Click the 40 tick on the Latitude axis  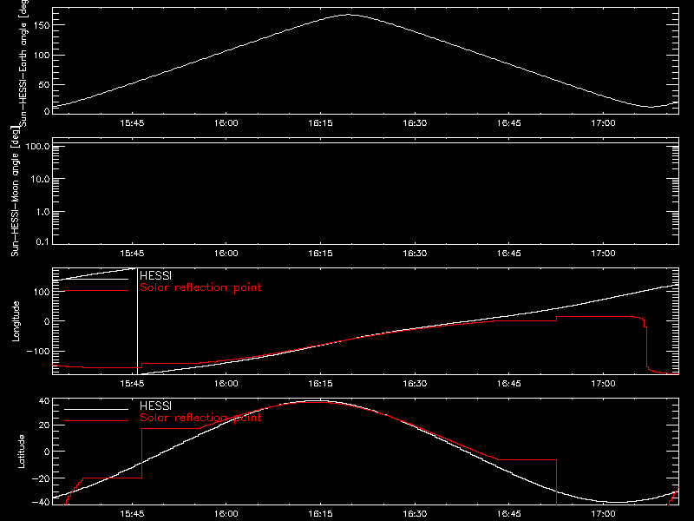coord(44,401)
